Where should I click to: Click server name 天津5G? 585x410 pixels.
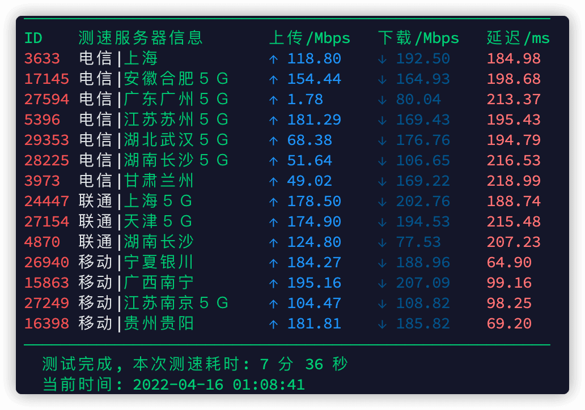[x=158, y=221]
